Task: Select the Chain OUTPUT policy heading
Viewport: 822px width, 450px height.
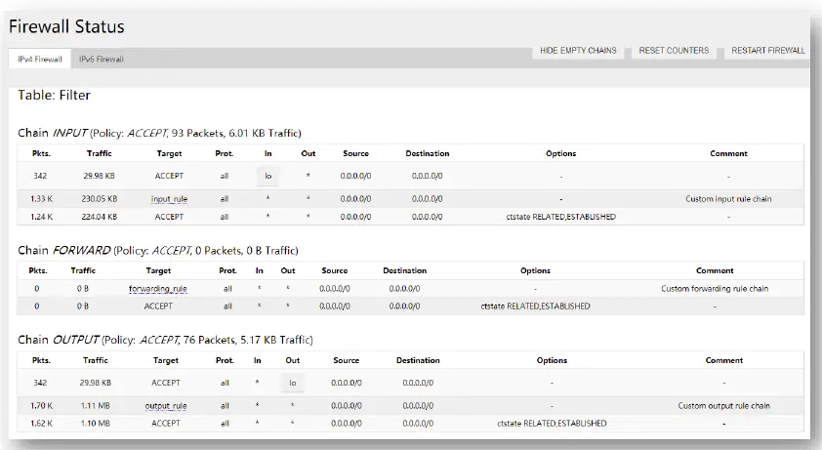Action: [x=165, y=340]
